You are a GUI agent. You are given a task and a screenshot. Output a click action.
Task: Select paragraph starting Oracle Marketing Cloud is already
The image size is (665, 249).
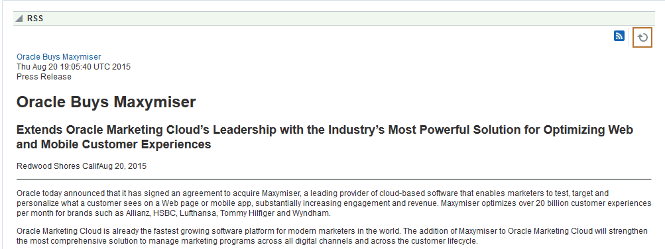click(332, 236)
